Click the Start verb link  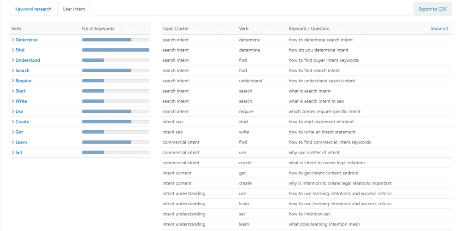click(x=20, y=91)
